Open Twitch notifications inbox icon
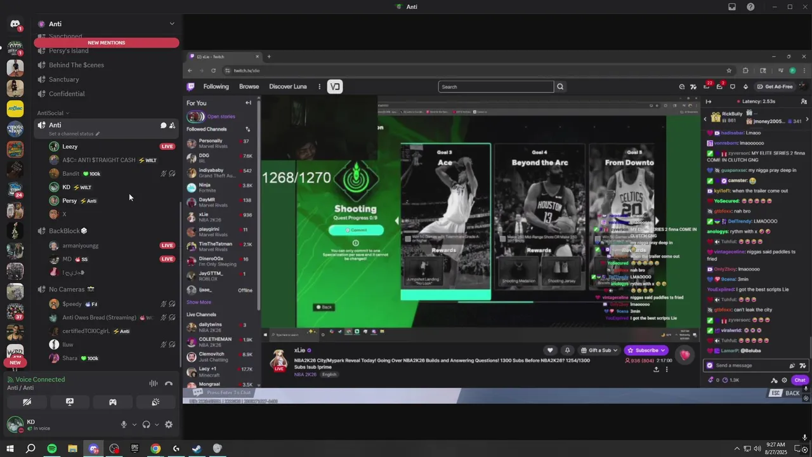 pyautogui.click(x=719, y=87)
